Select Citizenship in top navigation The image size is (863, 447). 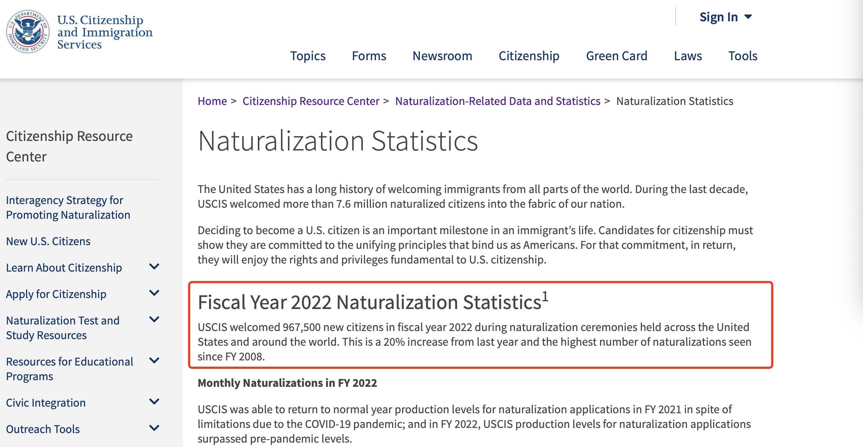(529, 56)
